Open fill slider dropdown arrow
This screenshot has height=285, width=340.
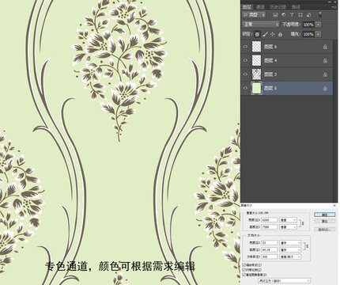coord(319,34)
